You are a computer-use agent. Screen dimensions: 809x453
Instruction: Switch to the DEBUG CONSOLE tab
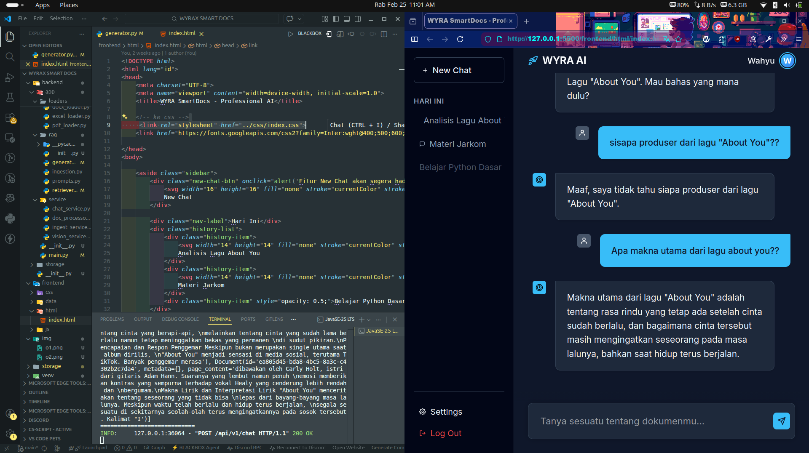pyautogui.click(x=180, y=320)
